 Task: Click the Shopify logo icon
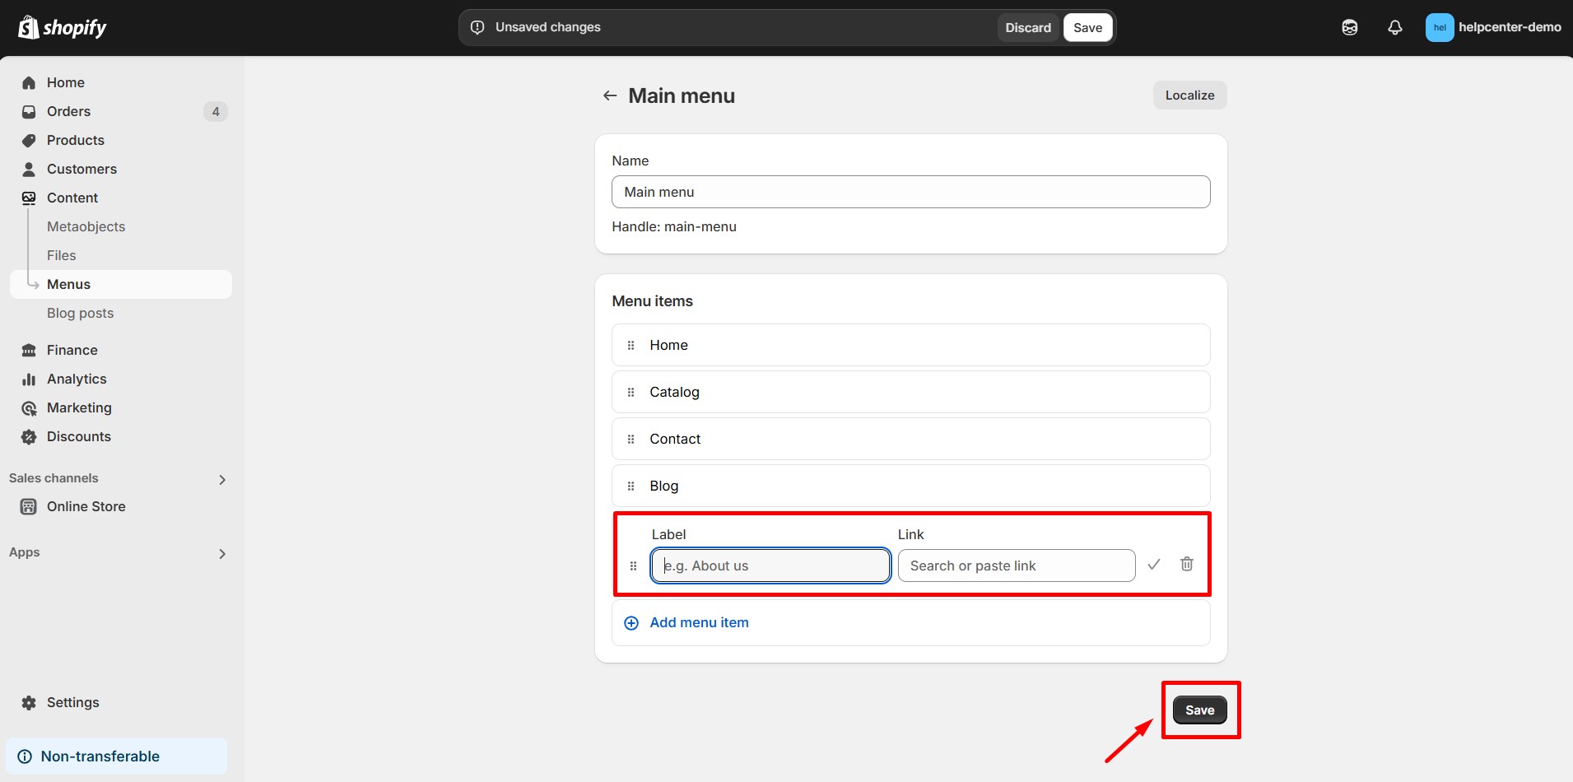(29, 27)
